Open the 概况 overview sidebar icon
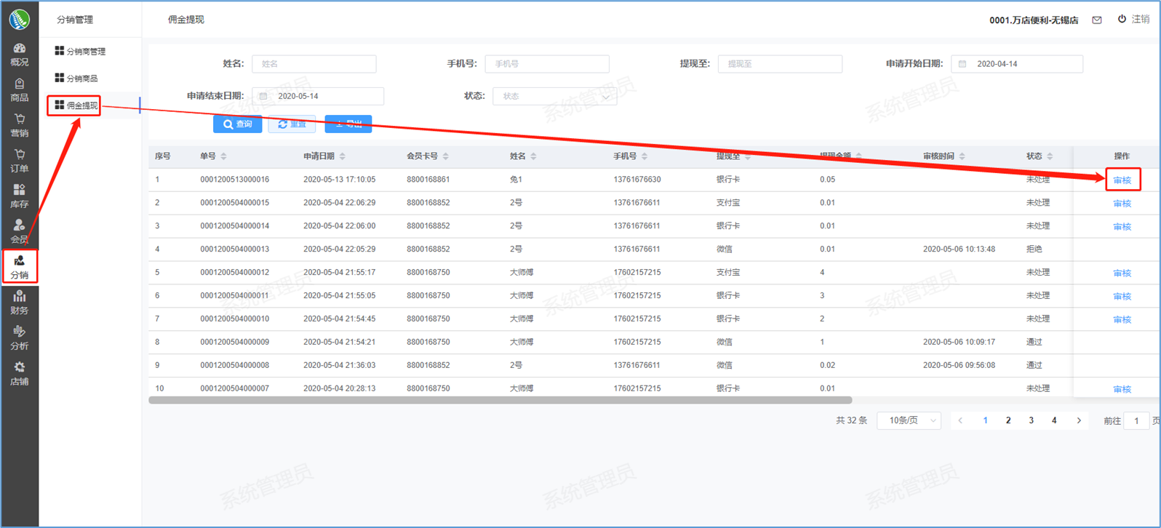Viewport: 1161px width, 528px height. pyautogui.click(x=19, y=55)
